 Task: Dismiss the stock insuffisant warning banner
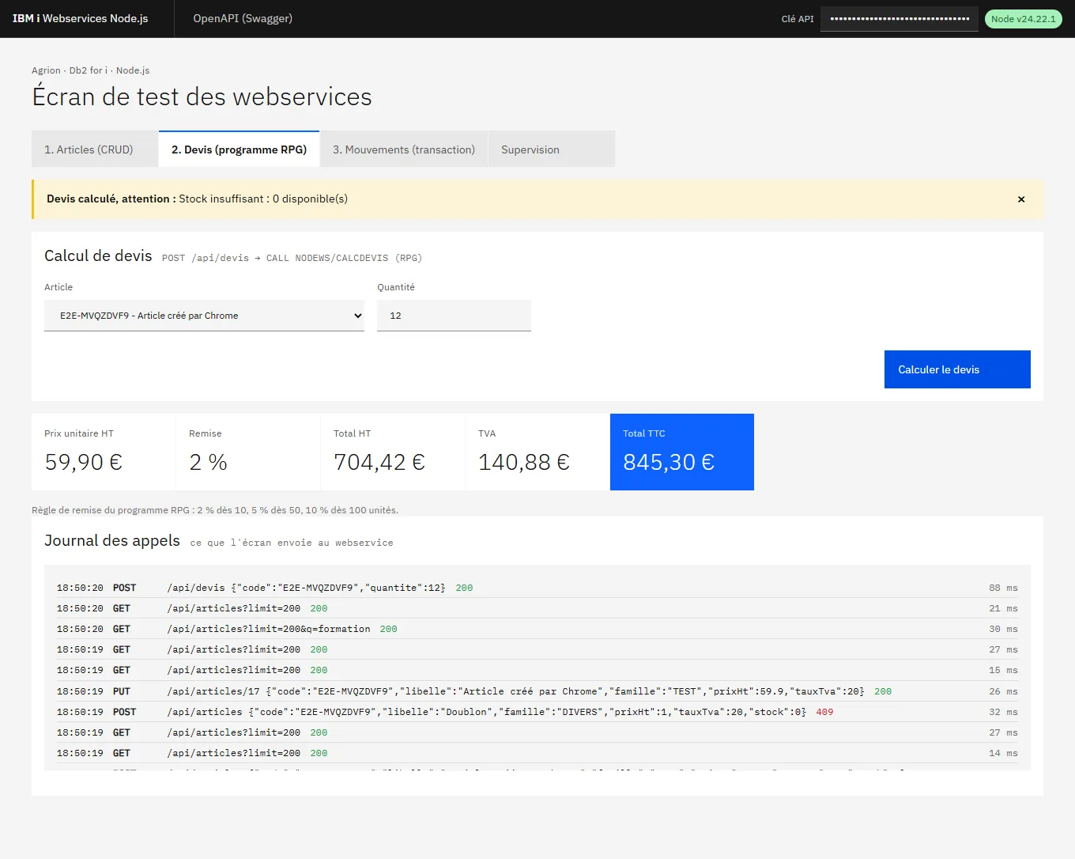coord(1021,199)
